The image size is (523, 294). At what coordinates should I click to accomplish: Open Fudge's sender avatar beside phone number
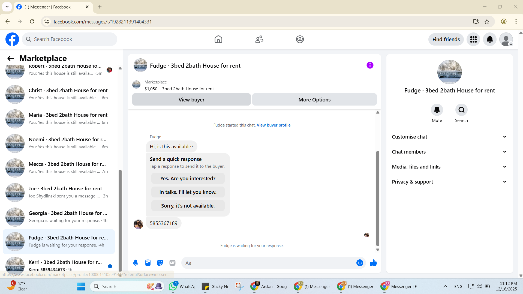pyautogui.click(x=138, y=224)
